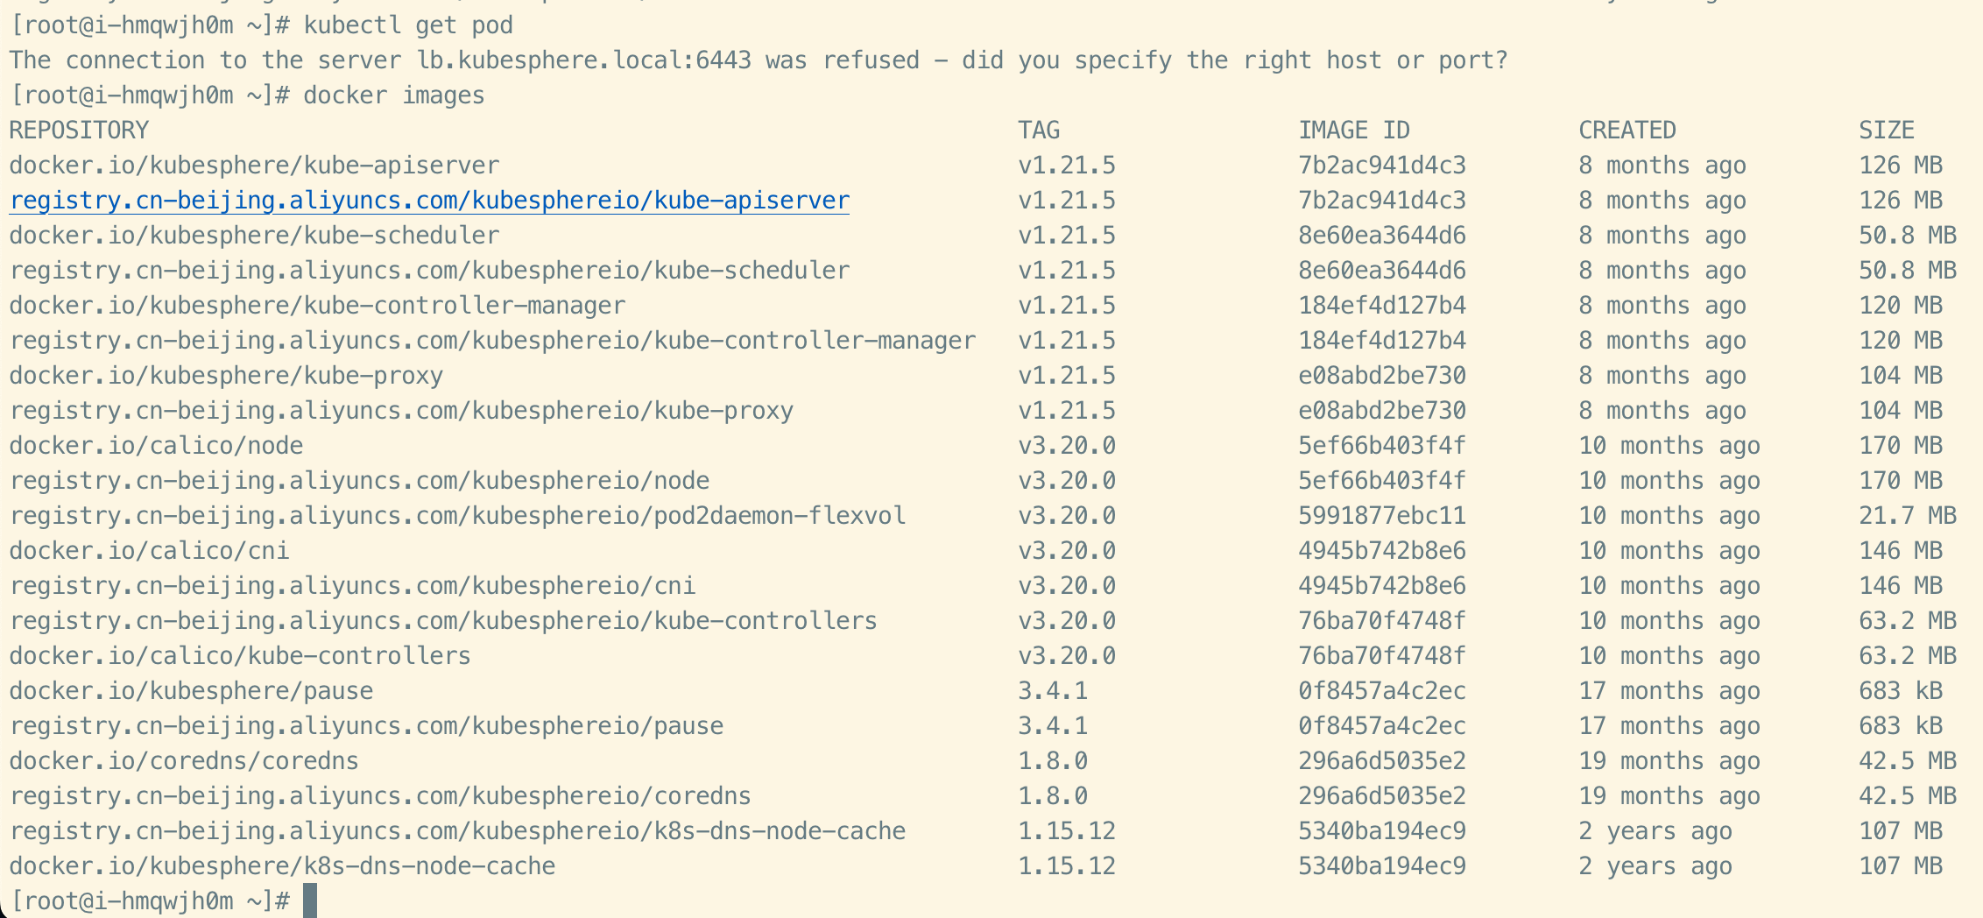Click the docker.io/calico/node repository entry
Image resolution: width=1983 pixels, height=918 pixels.
156,446
